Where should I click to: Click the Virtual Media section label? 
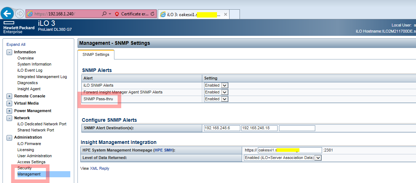pyautogui.click(x=26, y=103)
